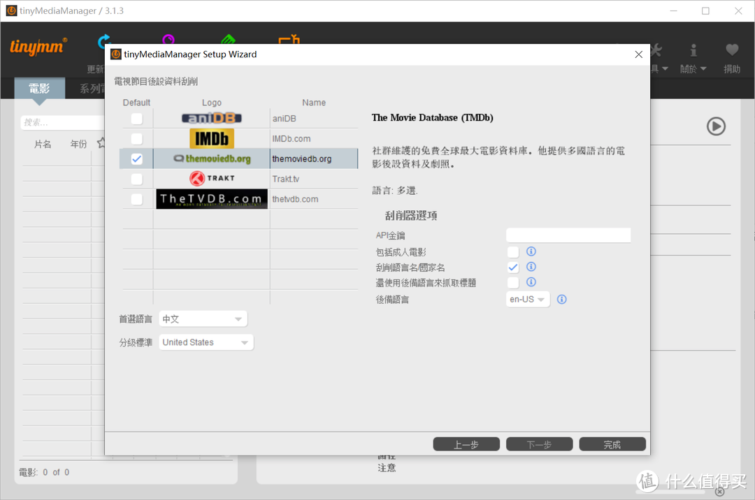Click the 更新 refresh icon in toolbar
The height and width of the screenshot is (500, 755).
pyautogui.click(x=104, y=43)
